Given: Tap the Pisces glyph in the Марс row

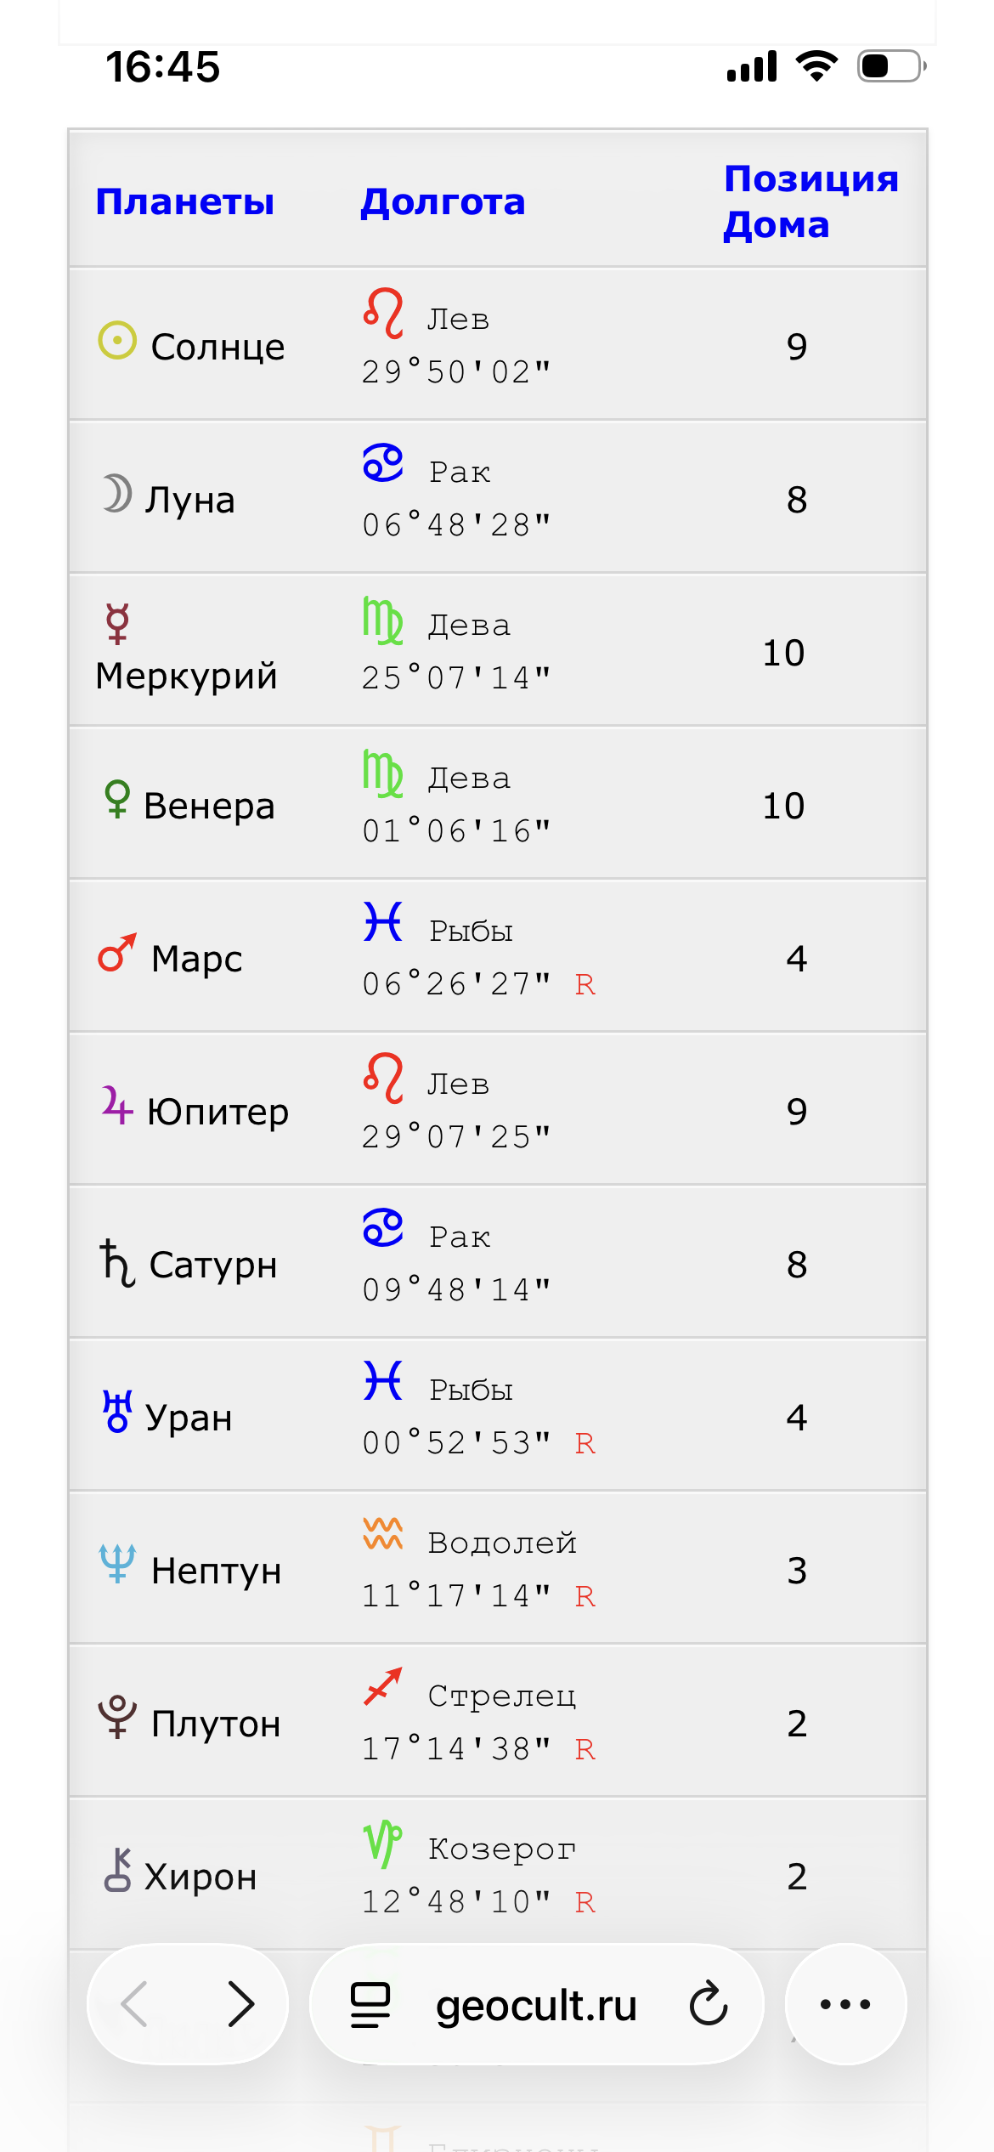Looking at the screenshot, I should tap(383, 922).
